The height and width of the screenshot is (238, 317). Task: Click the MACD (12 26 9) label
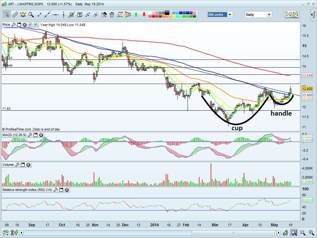[14, 135]
